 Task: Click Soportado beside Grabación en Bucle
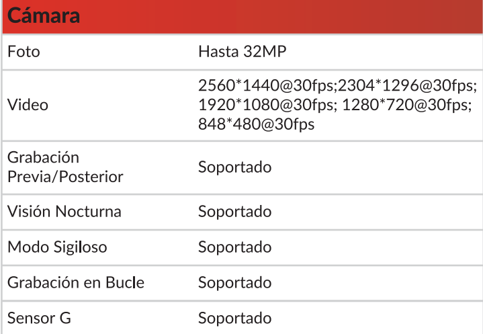[234, 282]
